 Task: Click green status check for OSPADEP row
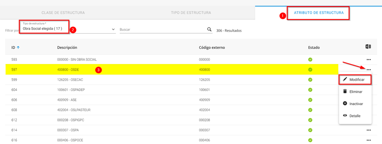pyautogui.click(x=310, y=90)
